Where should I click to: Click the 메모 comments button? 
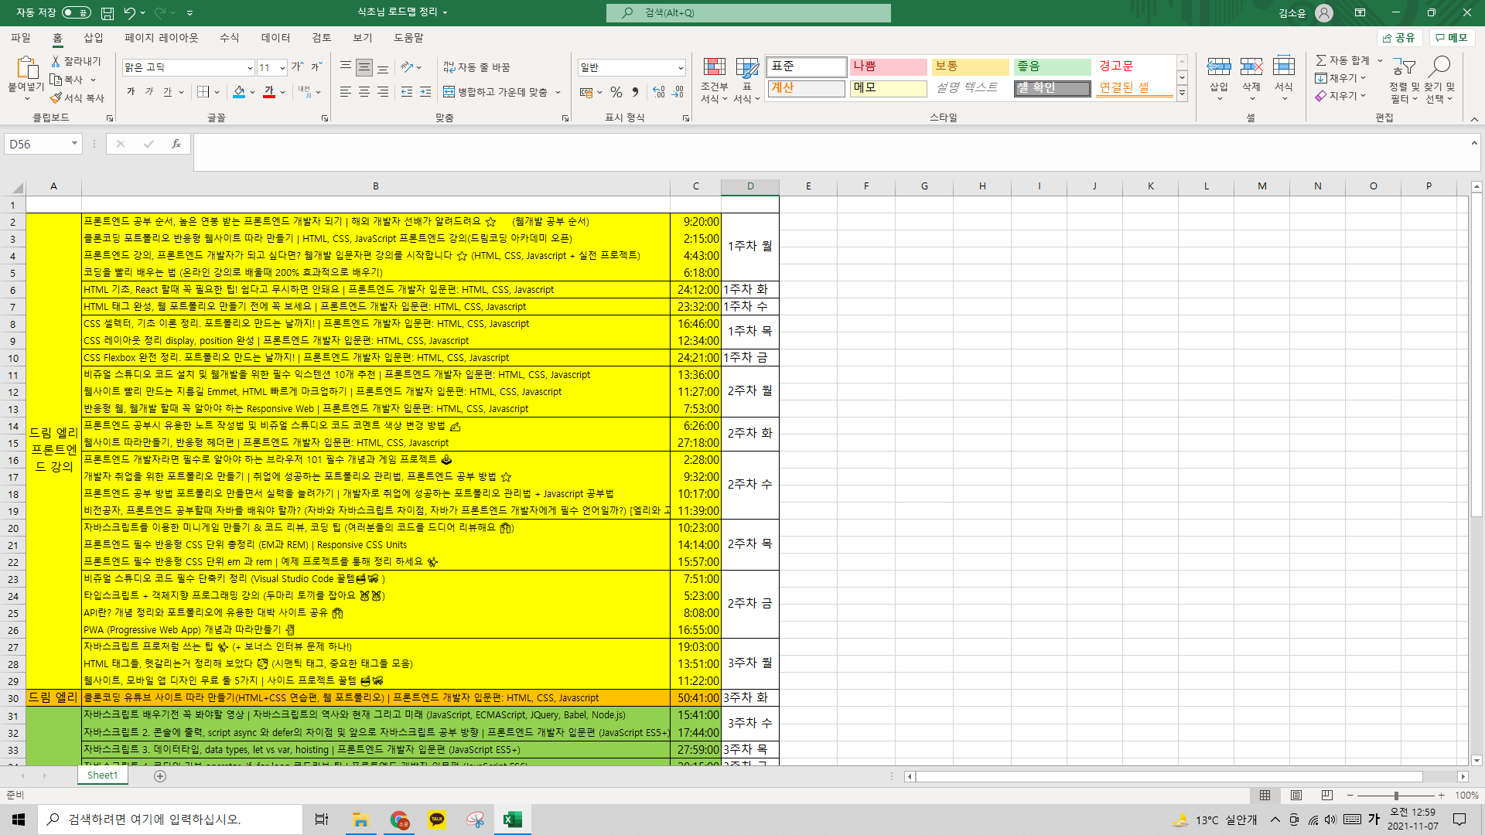[x=1452, y=37]
